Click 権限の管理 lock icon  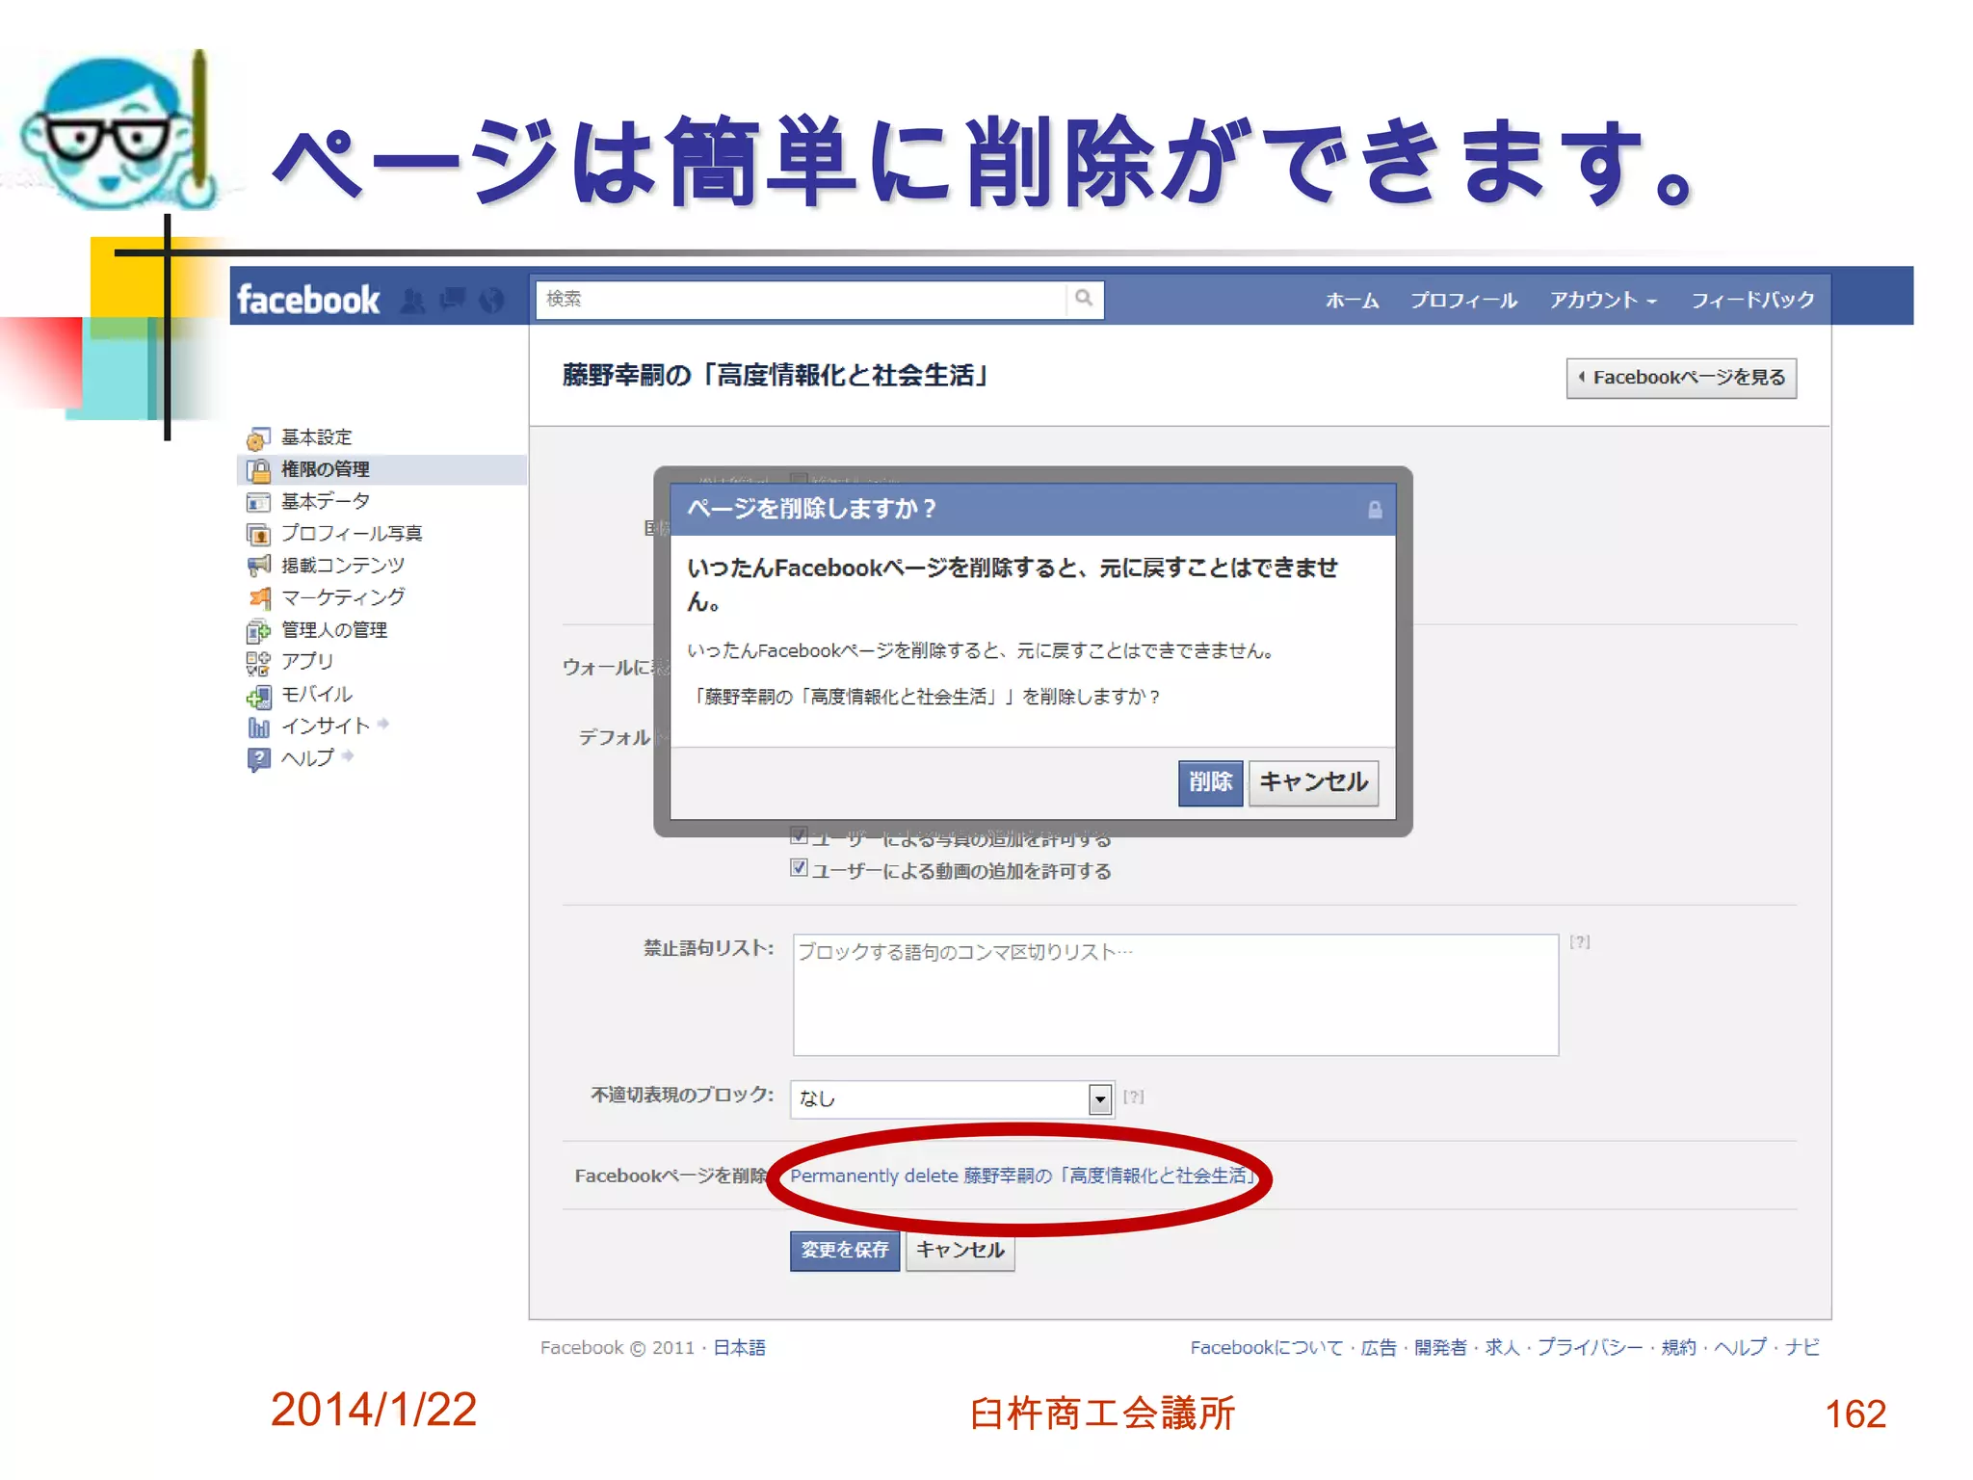click(257, 470)
